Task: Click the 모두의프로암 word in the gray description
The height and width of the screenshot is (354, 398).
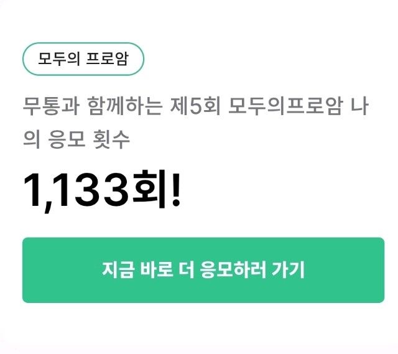Action: [286, 106]
